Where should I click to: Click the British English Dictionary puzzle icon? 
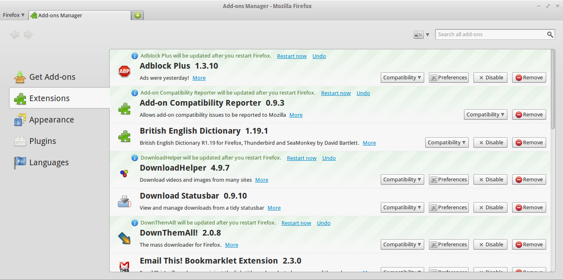point(124,137)
